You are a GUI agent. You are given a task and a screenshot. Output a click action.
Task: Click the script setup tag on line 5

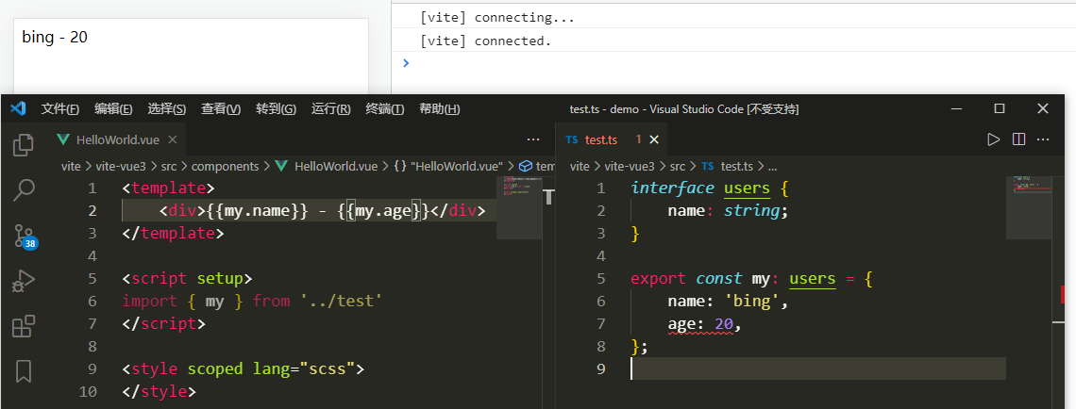click(187, 278)
